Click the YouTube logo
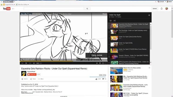The height and width of the screenshot is (97, 173). click(7, 9)
